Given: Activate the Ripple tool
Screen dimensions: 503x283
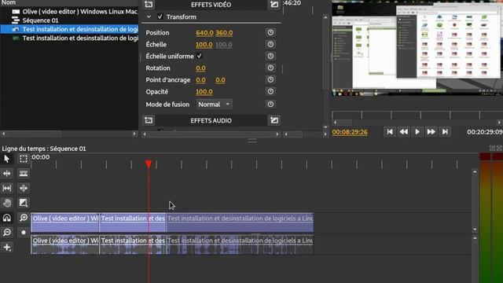Looking at the screenshot, I should click(x=7, y=173).
